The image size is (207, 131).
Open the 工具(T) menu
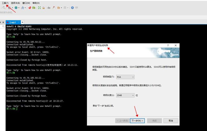(5, 3)
